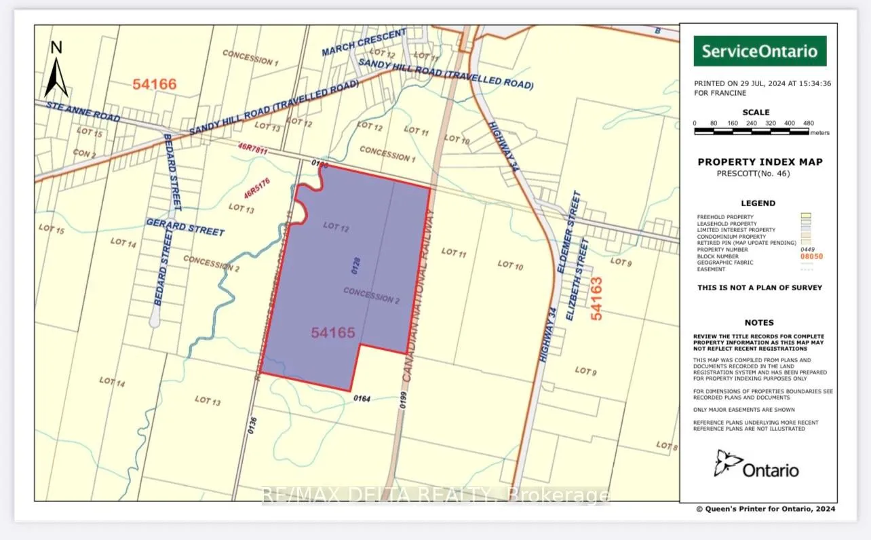The height and width of the screenshot is (540, 871).
Task: Click the printed date and time line
Action: pos(762,84)
